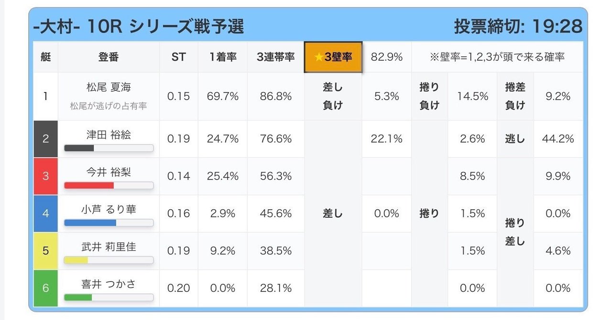Click the star icon in 3壁率 button

(319, 57)
